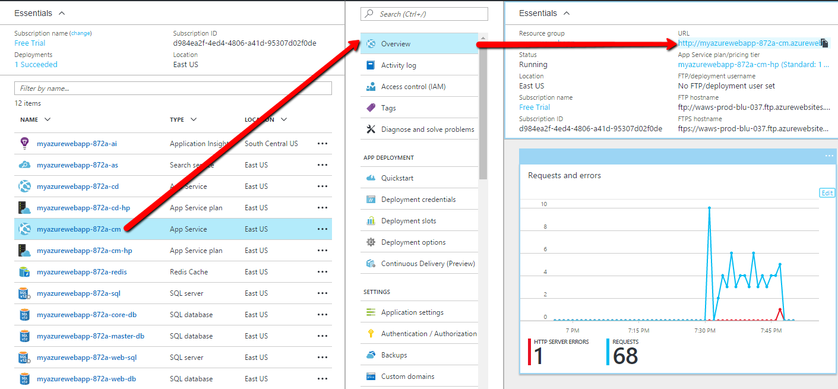
Task: Click the SQL database icon for myazurewebapp-872a-core-db
Action: [24, 315]
